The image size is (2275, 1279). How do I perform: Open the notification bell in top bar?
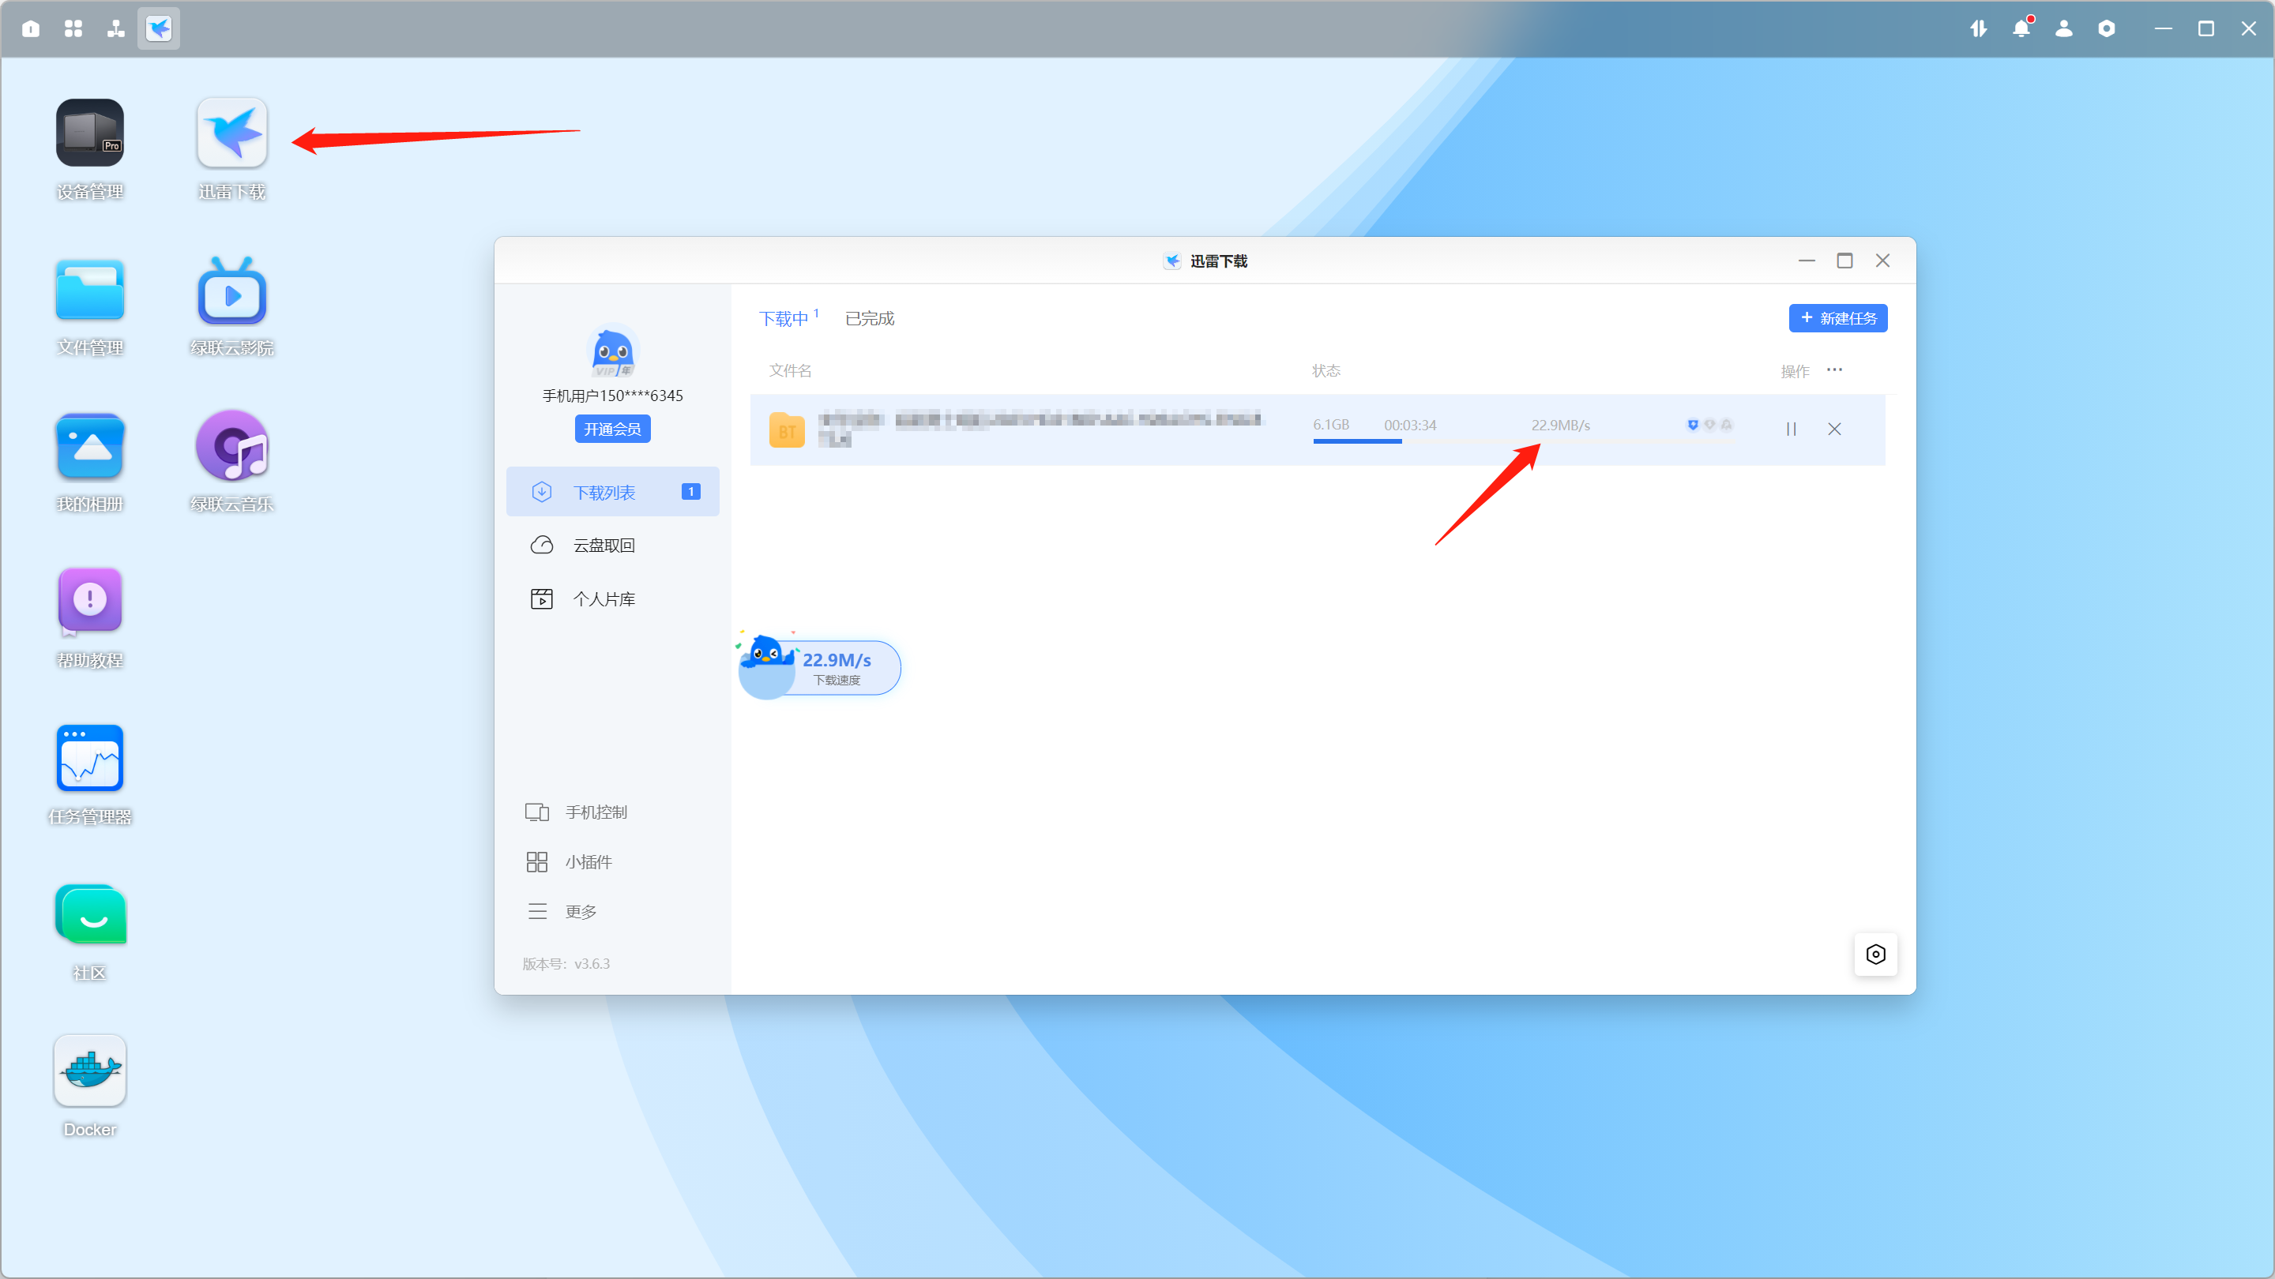pyautogui.click(x=2021, y=28)
